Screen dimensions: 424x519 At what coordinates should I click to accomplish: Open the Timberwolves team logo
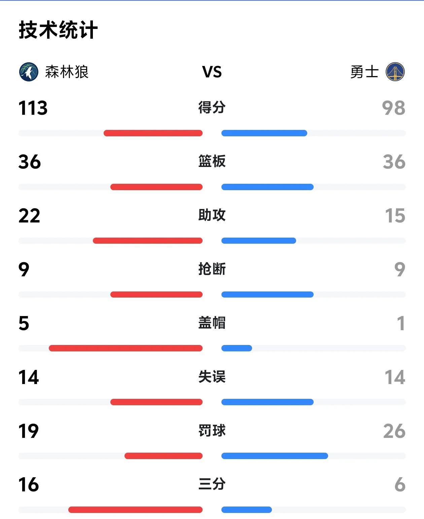29,72
